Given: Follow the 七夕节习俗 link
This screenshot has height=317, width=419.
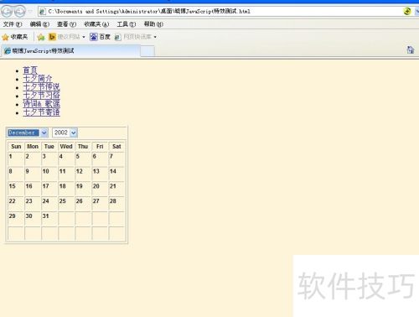Looking at the screenshot, I should [x=41, y=96].
